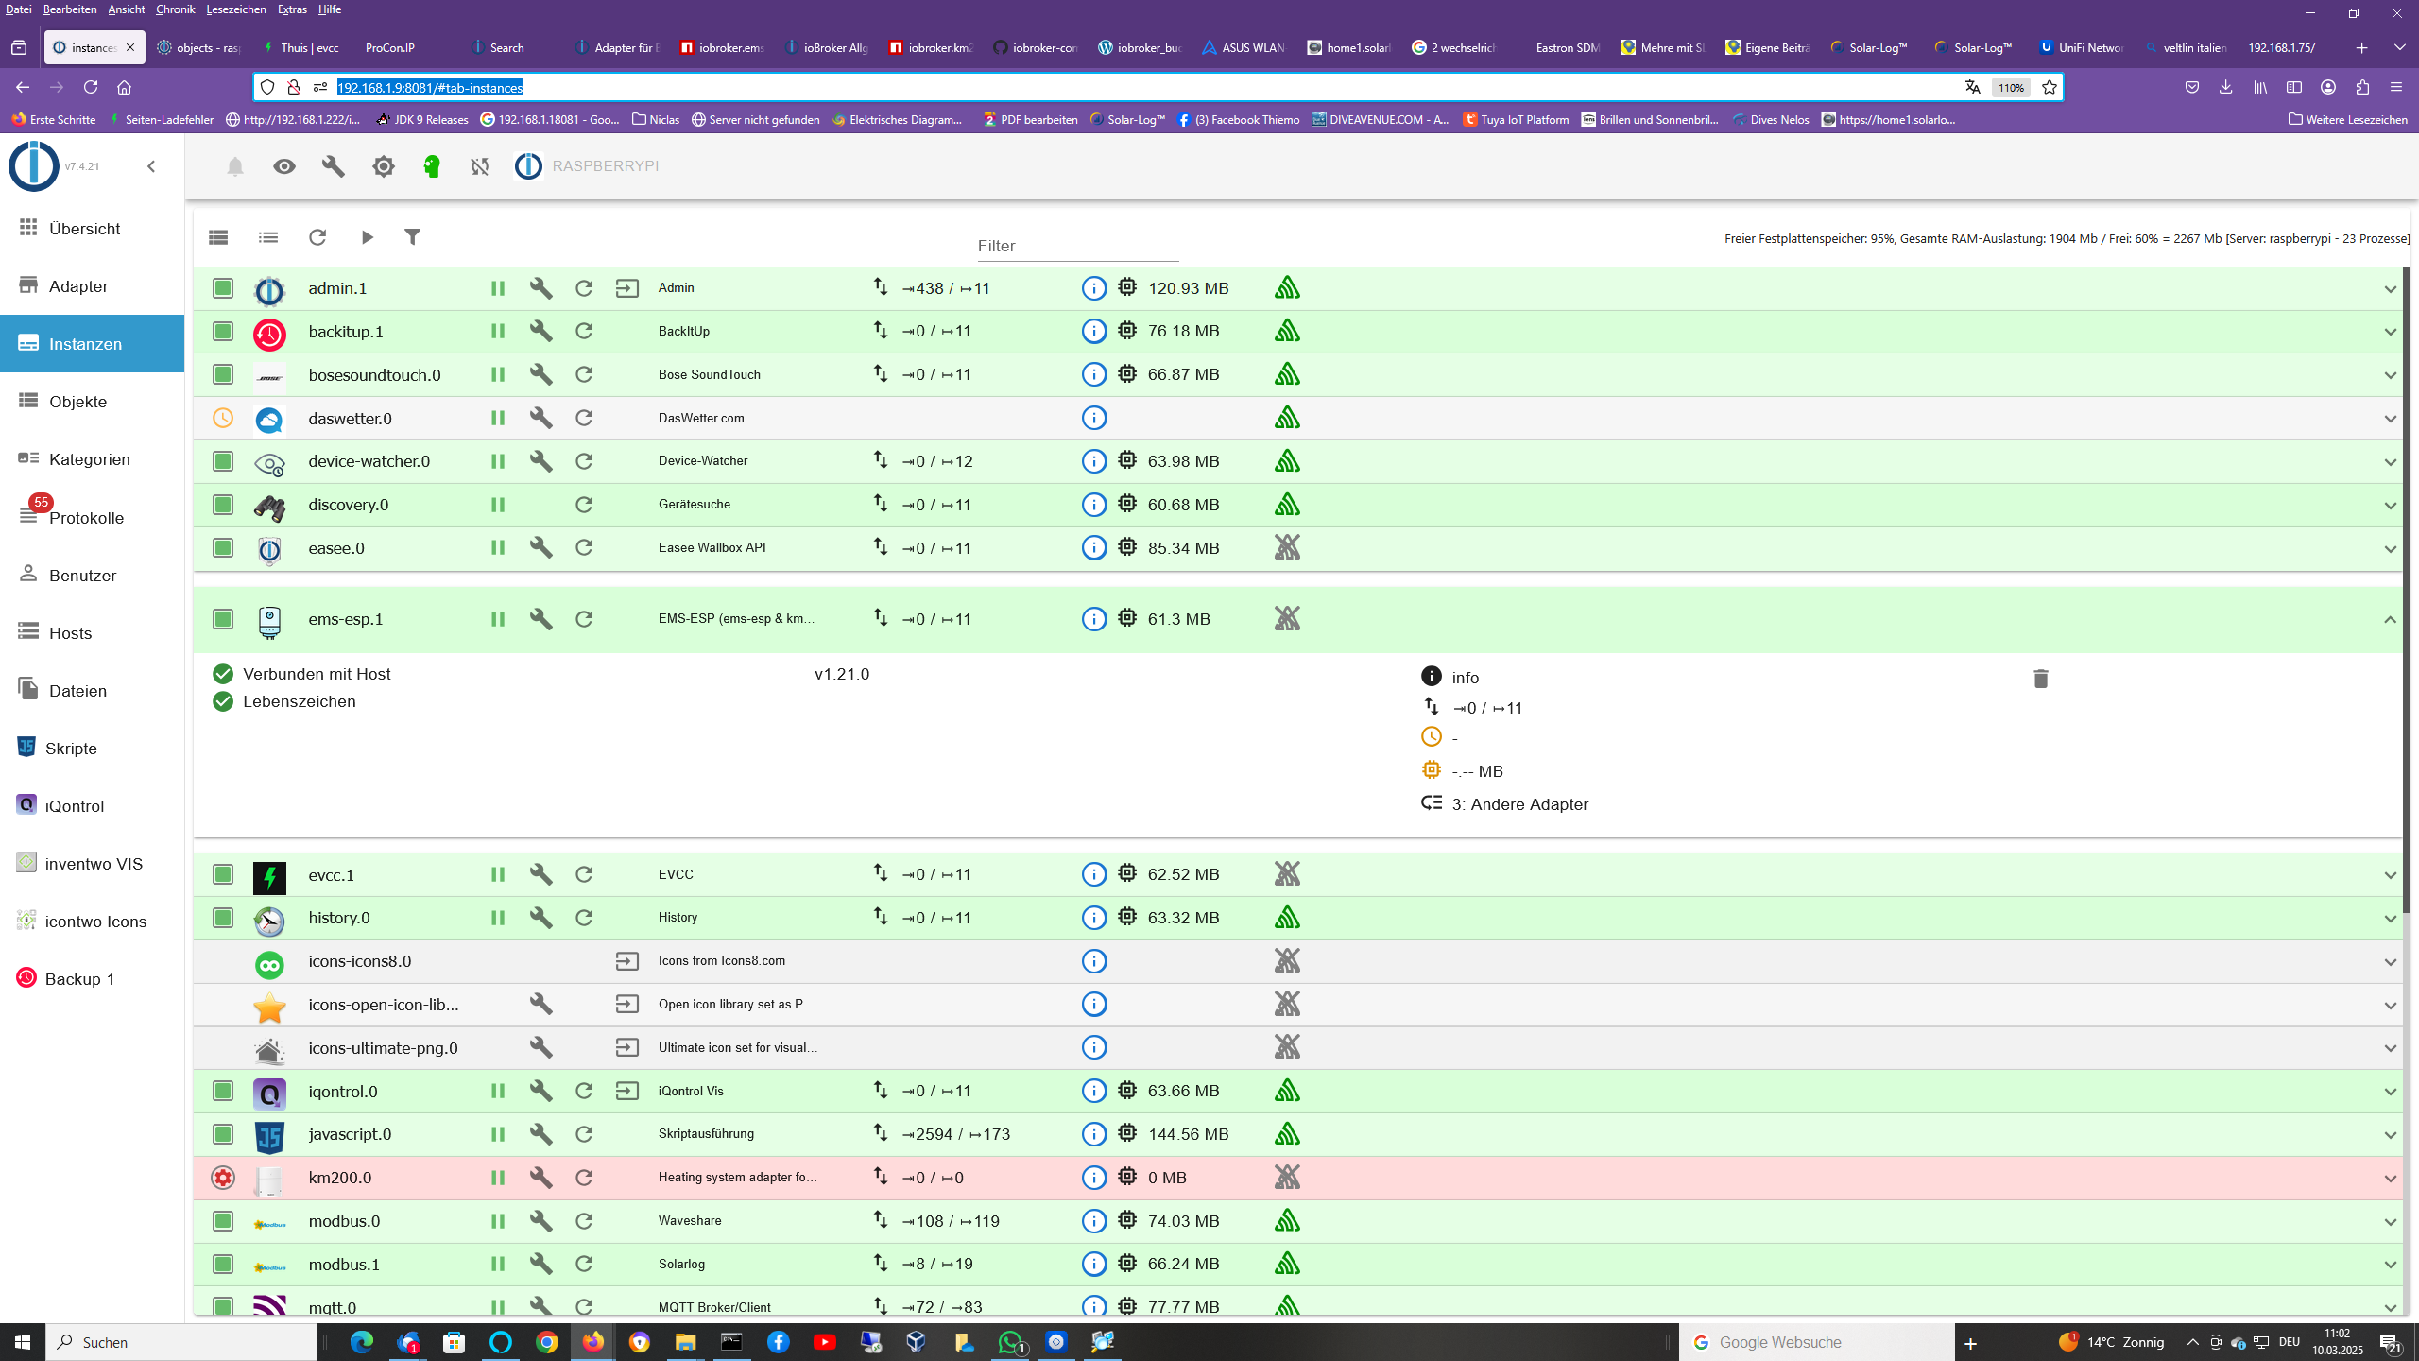Click the play-all instances icon
This screenshot has height=1361, width=2419.
(x=367, y=237)
